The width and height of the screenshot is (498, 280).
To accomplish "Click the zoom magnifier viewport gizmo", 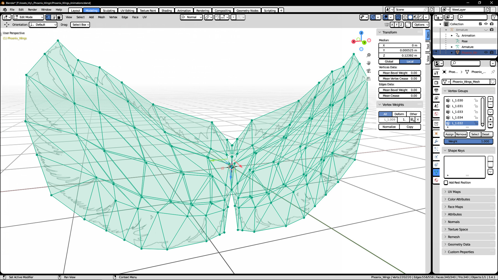I will [369, 55].
